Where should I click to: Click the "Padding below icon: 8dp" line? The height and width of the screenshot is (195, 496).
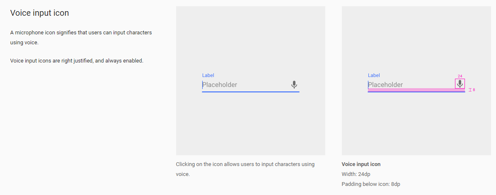(371, 184)
